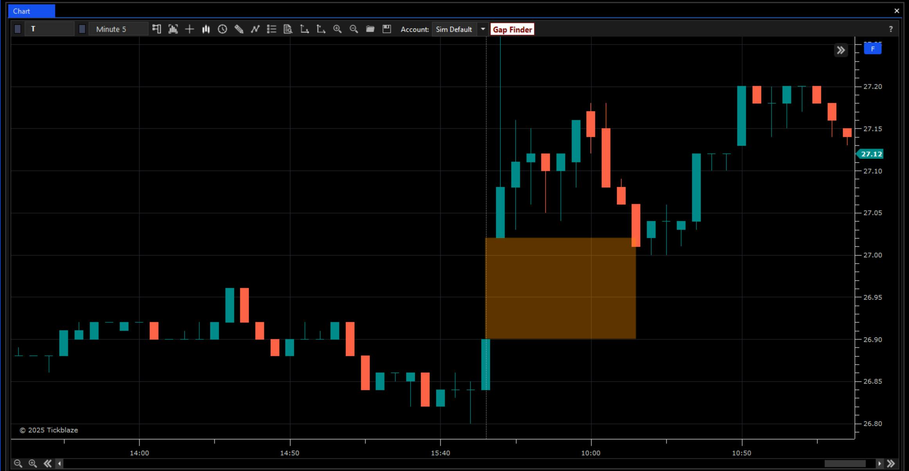Expand side panel with top double-chevron

pyautogui.click(x=841, y=50)
